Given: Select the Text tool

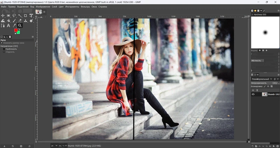Looking at the screenshot, I should click(x=8, y=25).
